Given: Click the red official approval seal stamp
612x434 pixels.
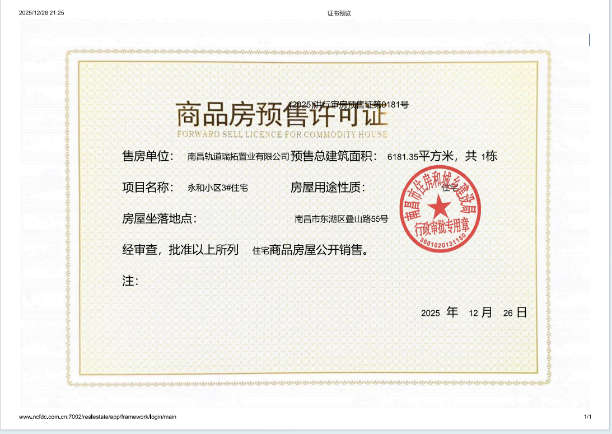Looking at the screenshot, I should (x=440, y=209).
